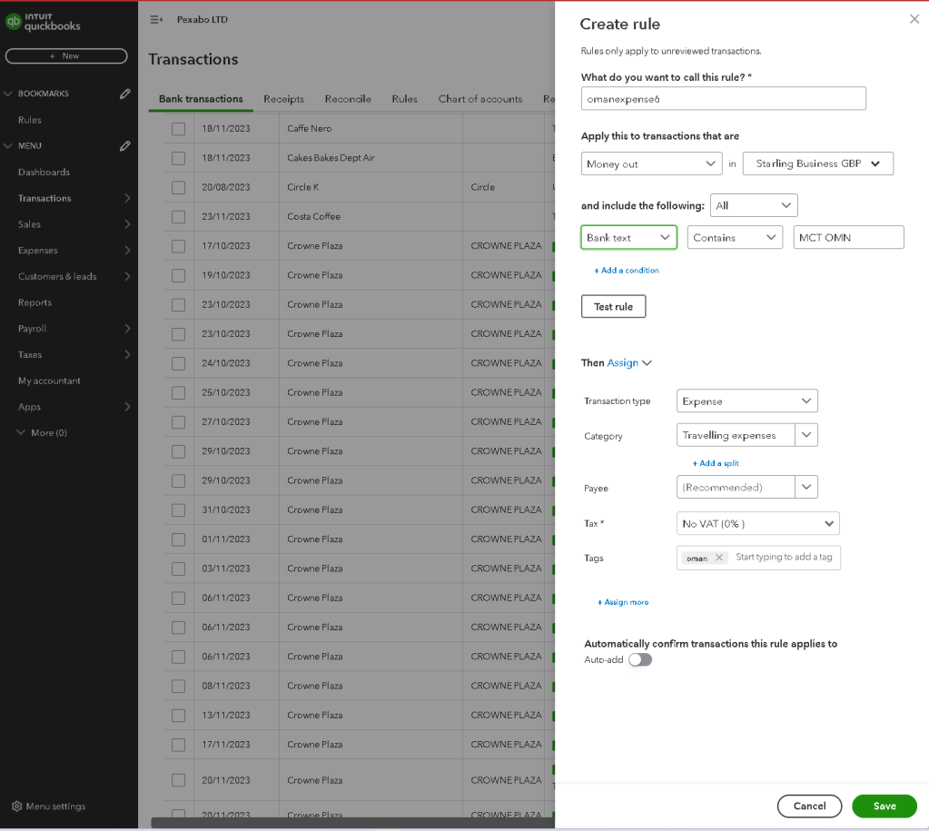Edit menu using the pencil icon
929x831 pixels.
click(x=125, y=146)
